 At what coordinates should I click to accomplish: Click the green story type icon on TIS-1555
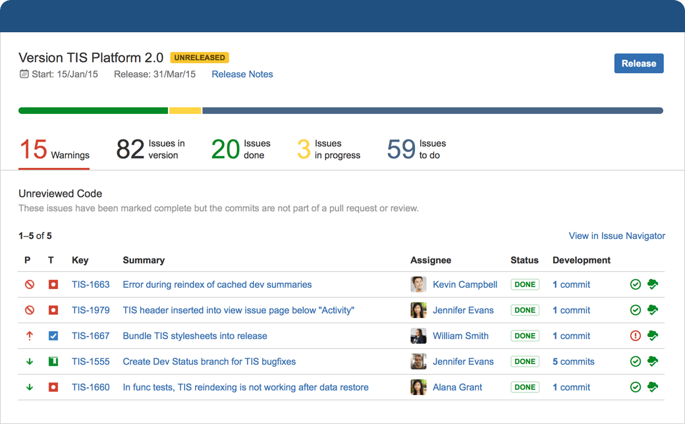tap(52, 361)
